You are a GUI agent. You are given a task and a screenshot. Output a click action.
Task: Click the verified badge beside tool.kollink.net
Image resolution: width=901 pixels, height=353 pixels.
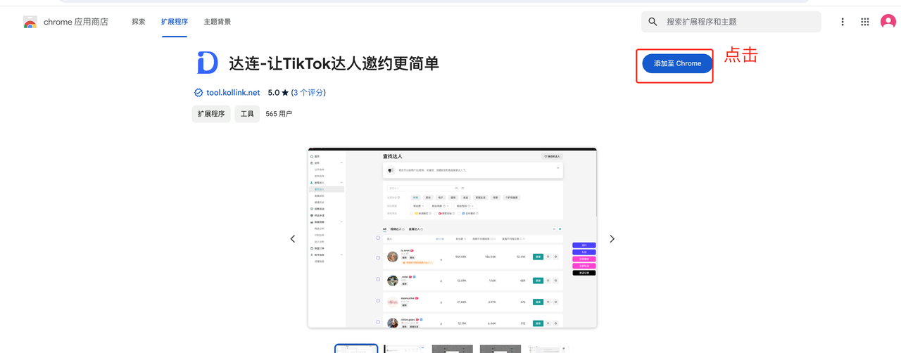[198, 93]
